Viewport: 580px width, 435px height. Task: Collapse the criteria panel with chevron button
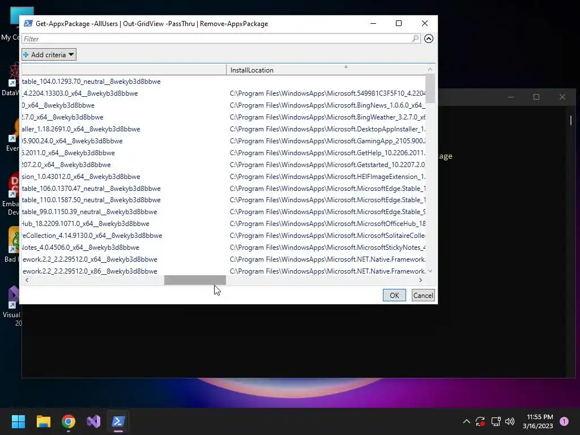429,39
